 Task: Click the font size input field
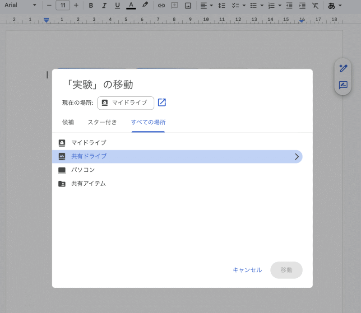62,5
